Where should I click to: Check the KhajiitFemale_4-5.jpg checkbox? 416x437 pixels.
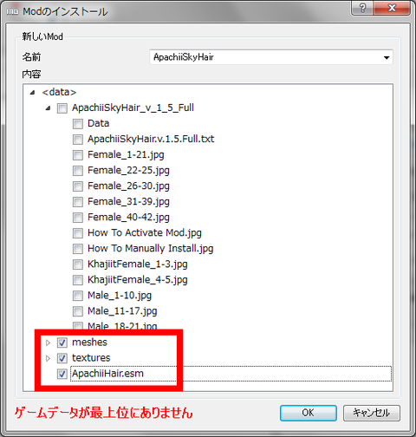coord(78,280)
